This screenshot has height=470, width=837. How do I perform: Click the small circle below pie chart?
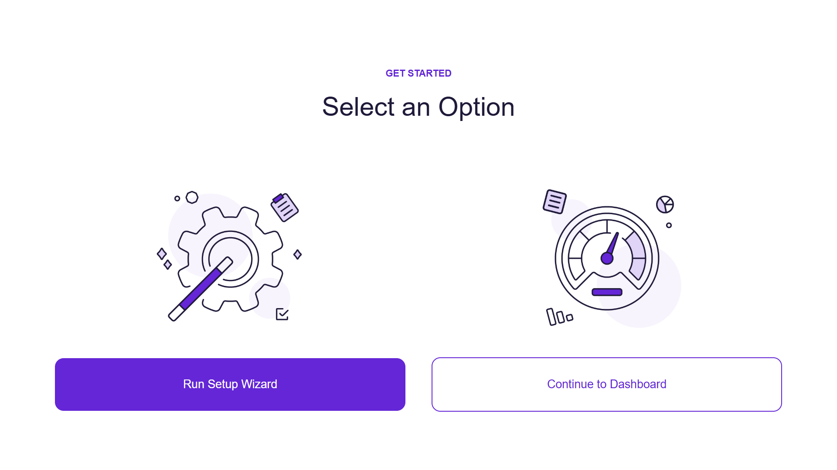click(x=669, y=225)
